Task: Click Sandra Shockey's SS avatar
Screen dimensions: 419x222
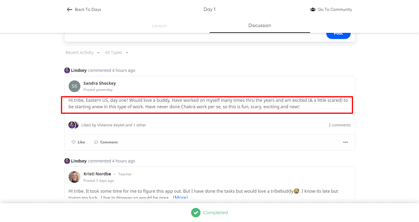Action: [74, 86]
